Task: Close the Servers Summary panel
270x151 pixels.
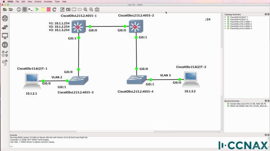Action: [x=268, y=101]
